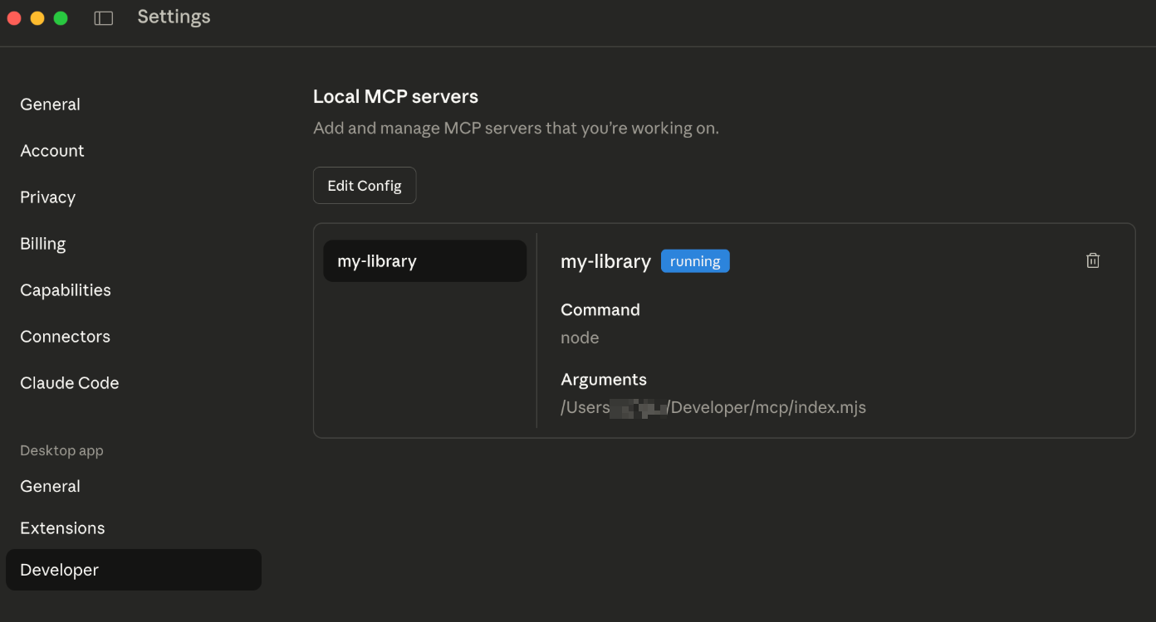Click the yellow minimize window button
1156x622 pixels.
tap(37, 18)
